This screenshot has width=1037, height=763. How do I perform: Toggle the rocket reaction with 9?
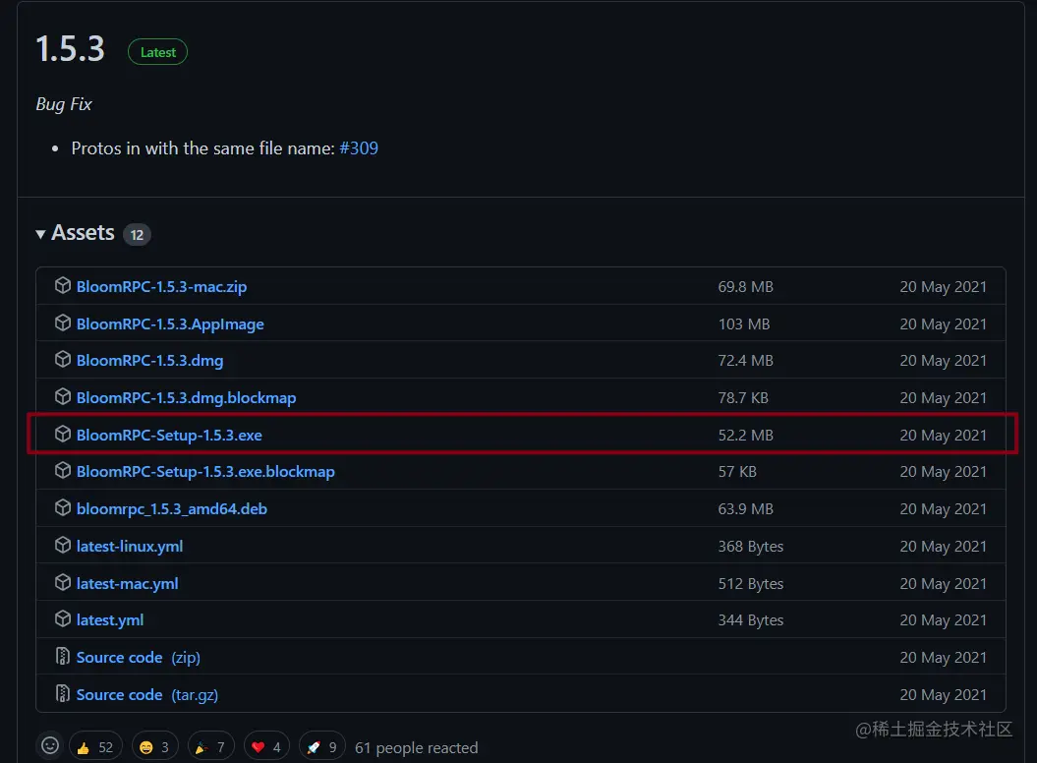[x=322, y=747]
